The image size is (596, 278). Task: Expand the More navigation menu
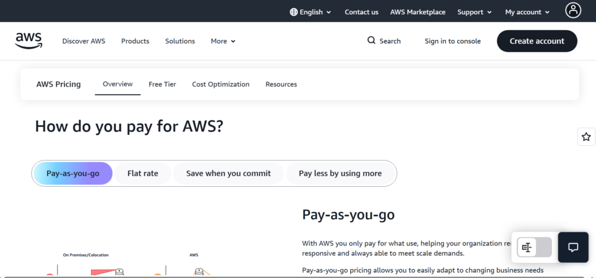tap(223, 41)
